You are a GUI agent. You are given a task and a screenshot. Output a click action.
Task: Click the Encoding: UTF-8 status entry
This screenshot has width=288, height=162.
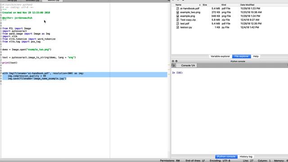tap(220, 161)
